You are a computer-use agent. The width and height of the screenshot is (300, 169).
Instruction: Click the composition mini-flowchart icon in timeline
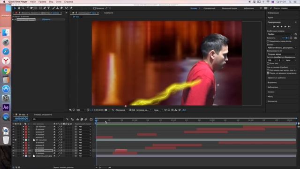point(67,119)
